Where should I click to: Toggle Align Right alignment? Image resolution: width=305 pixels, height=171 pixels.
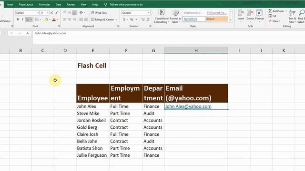click(x=74, y=19)
